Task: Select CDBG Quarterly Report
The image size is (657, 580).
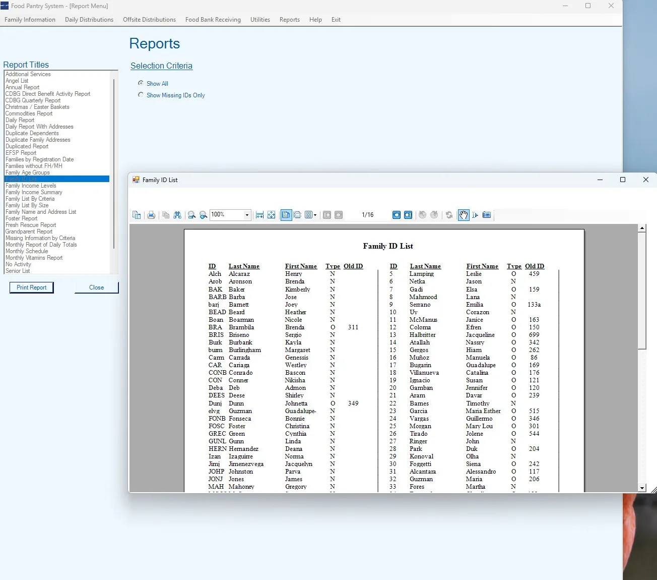Action: click(x=56, y=100)
